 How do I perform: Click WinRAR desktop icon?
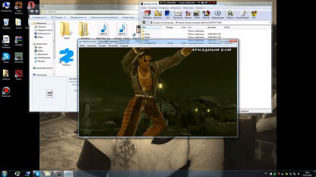pyautogui.click(x=19, y=41)
